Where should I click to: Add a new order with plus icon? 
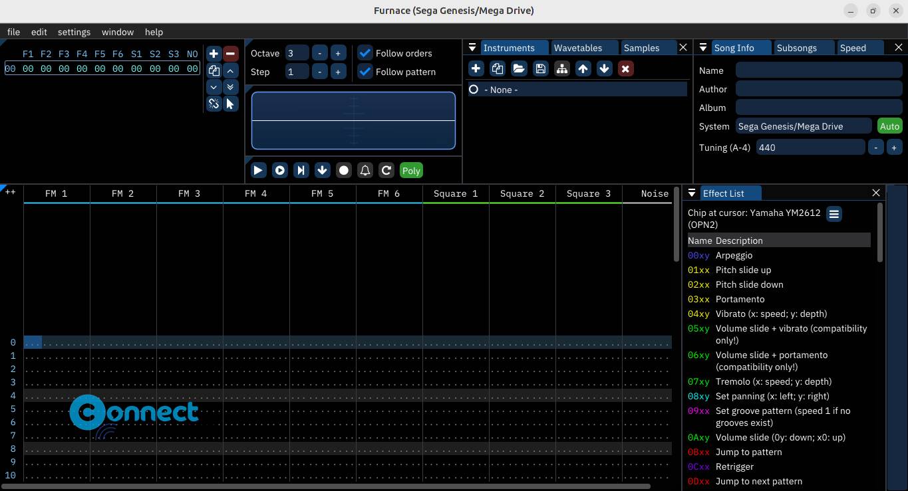point(214,54)
